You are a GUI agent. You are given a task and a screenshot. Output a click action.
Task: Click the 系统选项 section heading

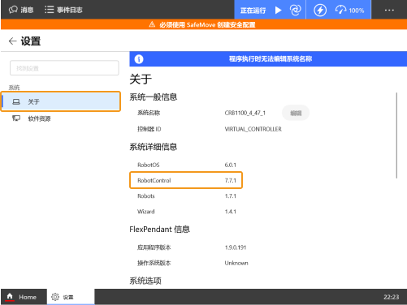(145, 281)
